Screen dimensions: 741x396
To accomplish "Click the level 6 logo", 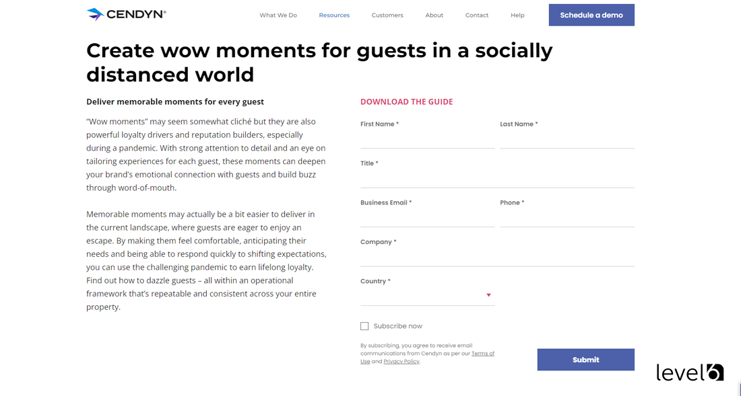I will [689, 372].
